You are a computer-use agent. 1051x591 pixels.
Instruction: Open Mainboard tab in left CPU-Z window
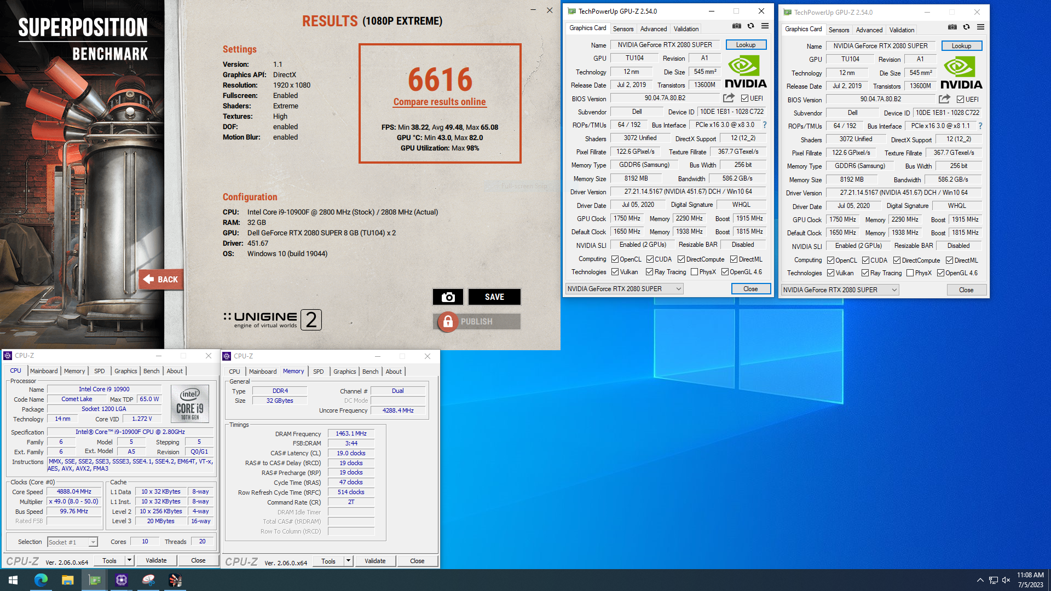(44, 371)
